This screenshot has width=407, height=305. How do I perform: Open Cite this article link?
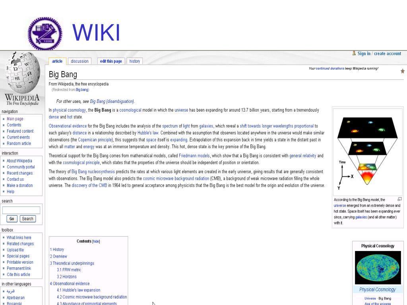18,274
